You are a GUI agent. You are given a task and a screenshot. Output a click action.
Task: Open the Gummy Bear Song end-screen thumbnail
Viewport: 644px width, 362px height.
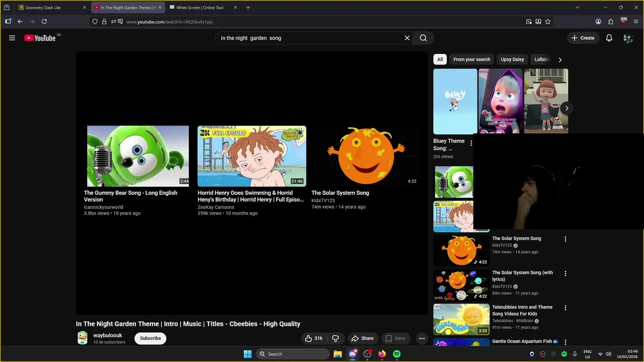[x=138, y=156]
